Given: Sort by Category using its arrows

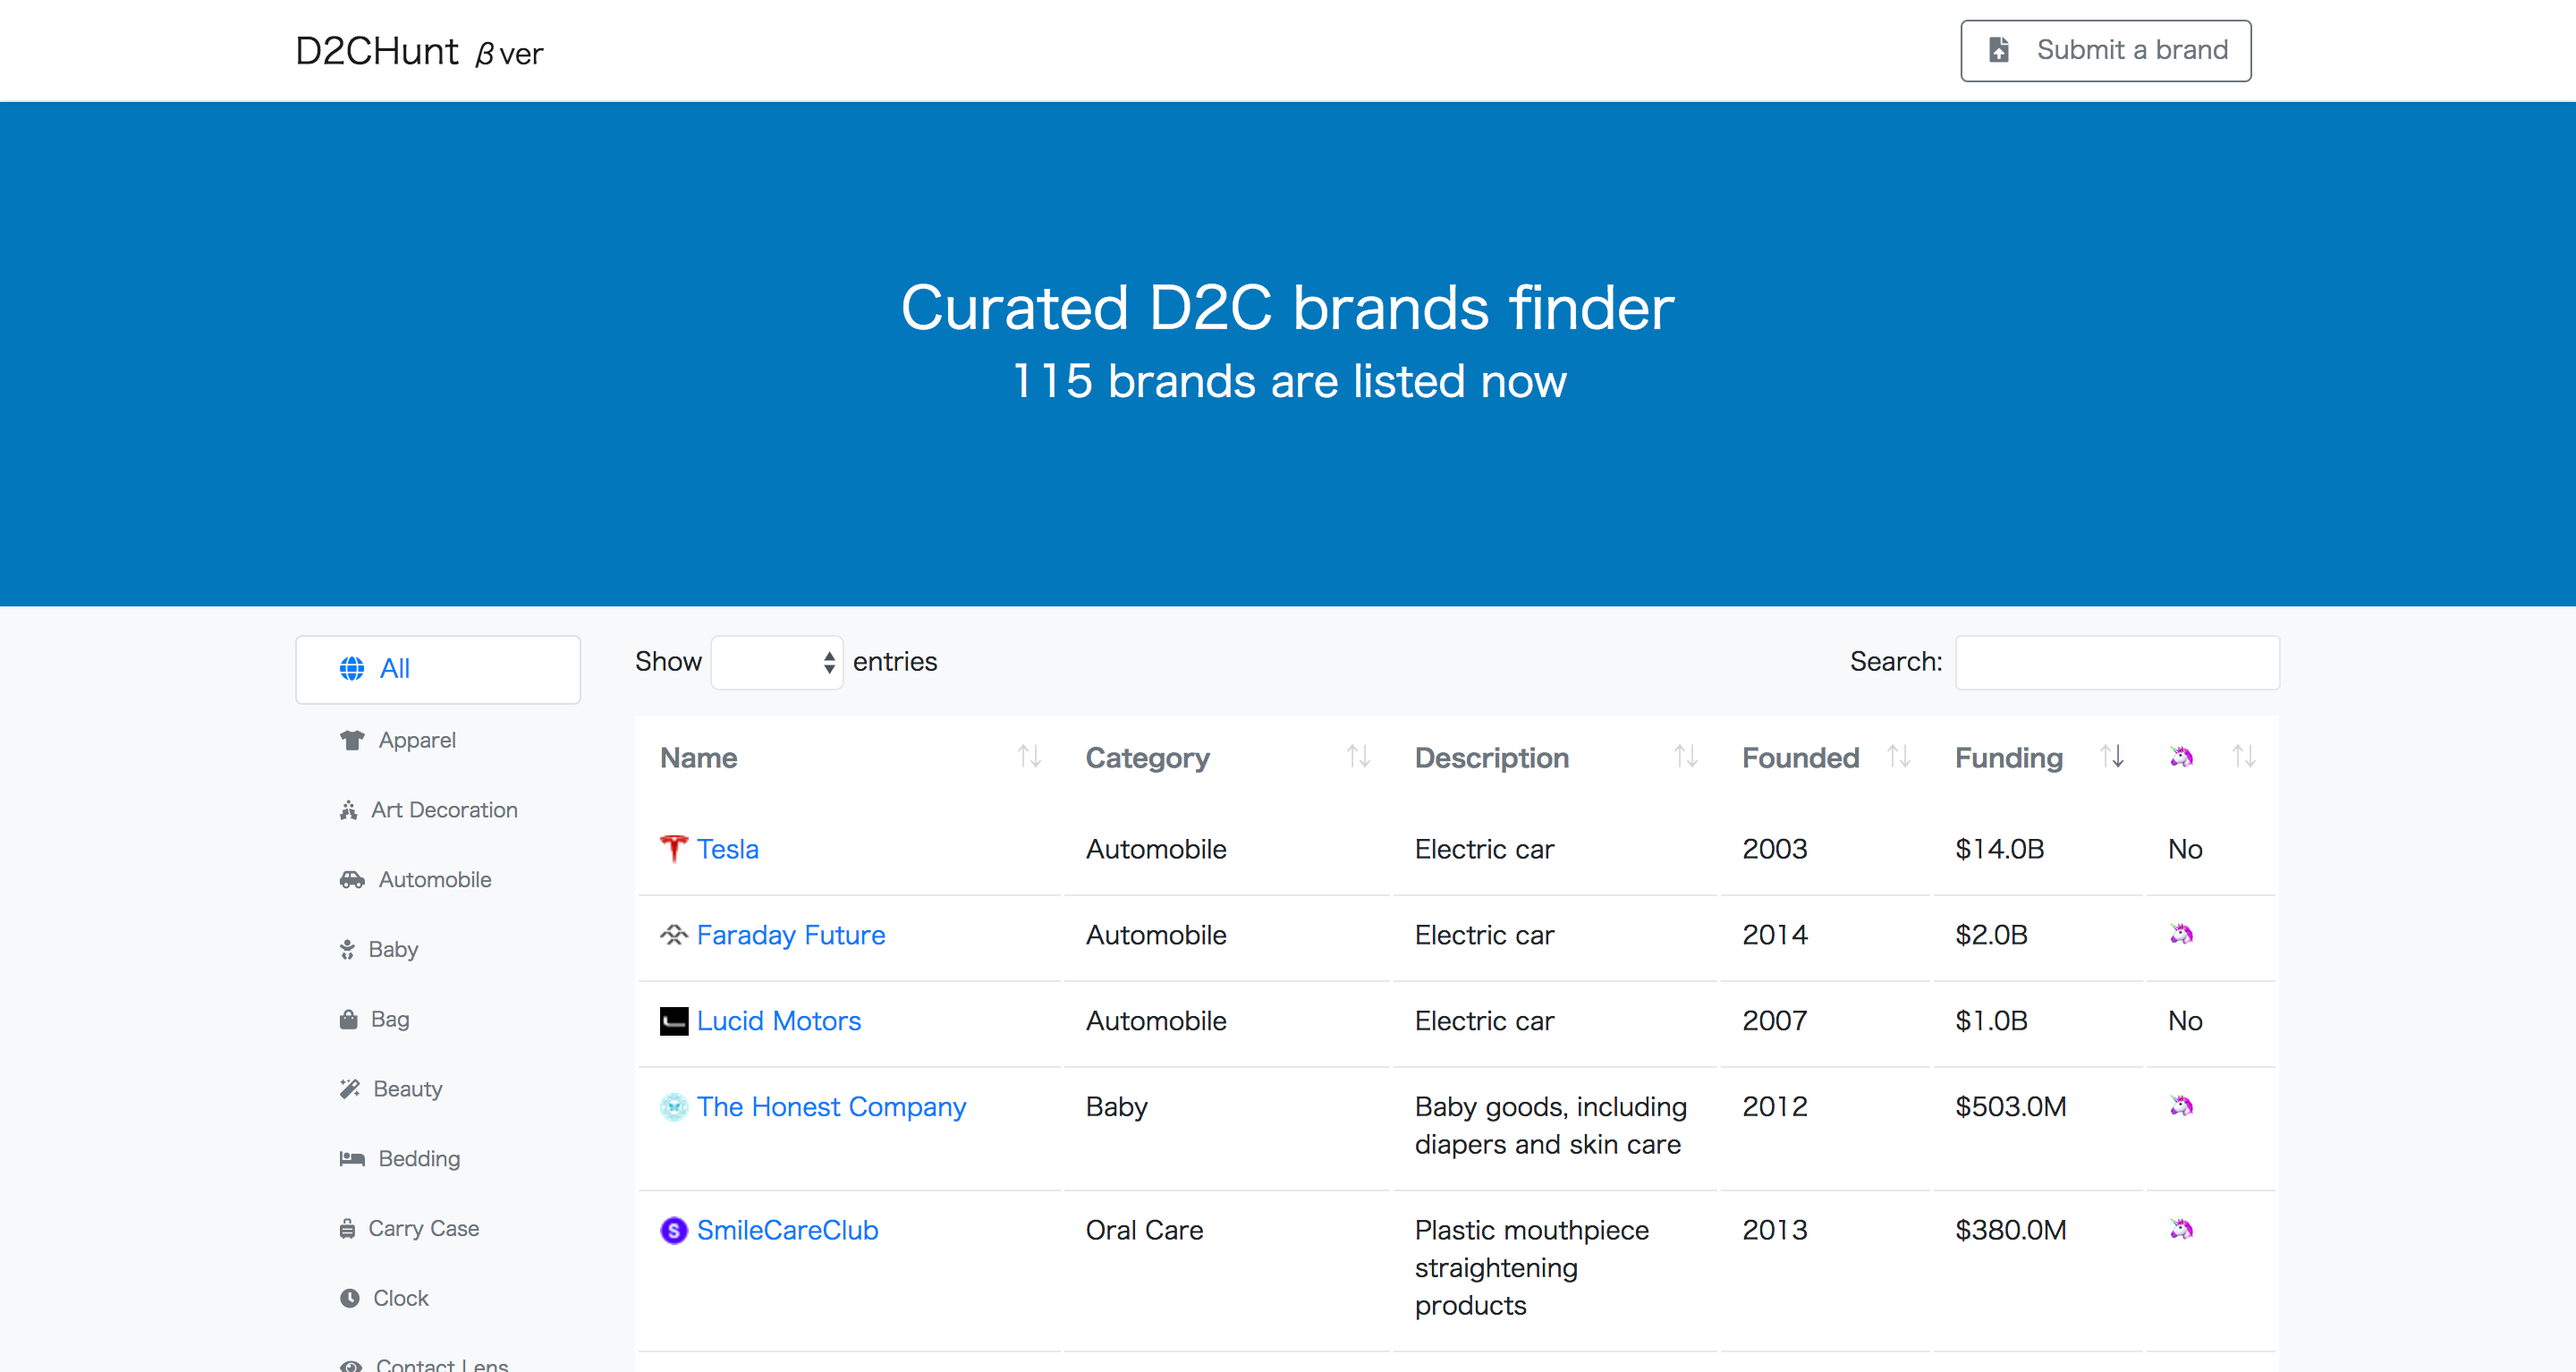Looking at the screenshot, I should 1357,757.
